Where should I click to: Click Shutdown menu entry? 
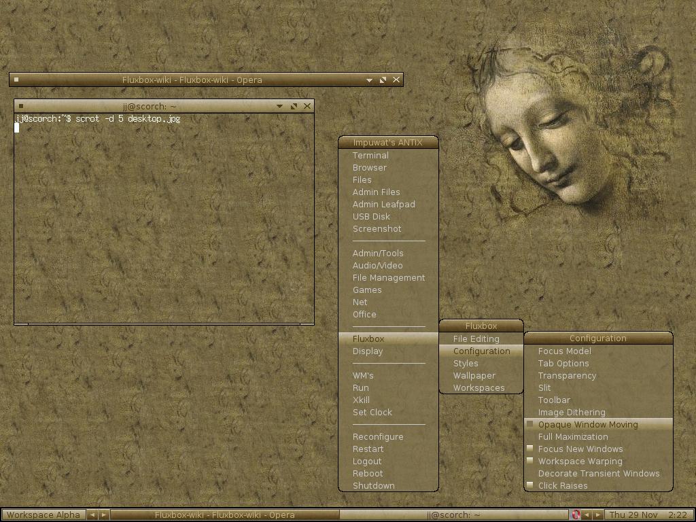[x=388, y=485]
